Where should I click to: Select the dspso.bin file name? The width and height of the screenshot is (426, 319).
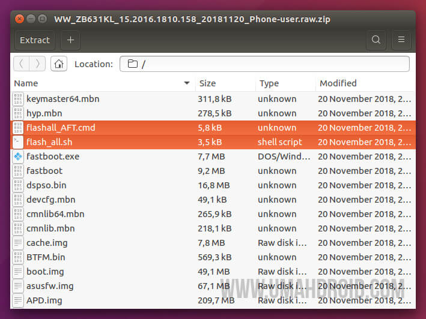pyautogui.click(x=46, y=185)
